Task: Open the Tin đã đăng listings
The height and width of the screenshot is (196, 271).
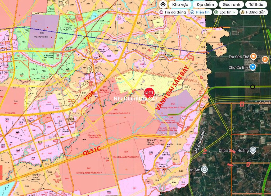Action: [173, 12]
